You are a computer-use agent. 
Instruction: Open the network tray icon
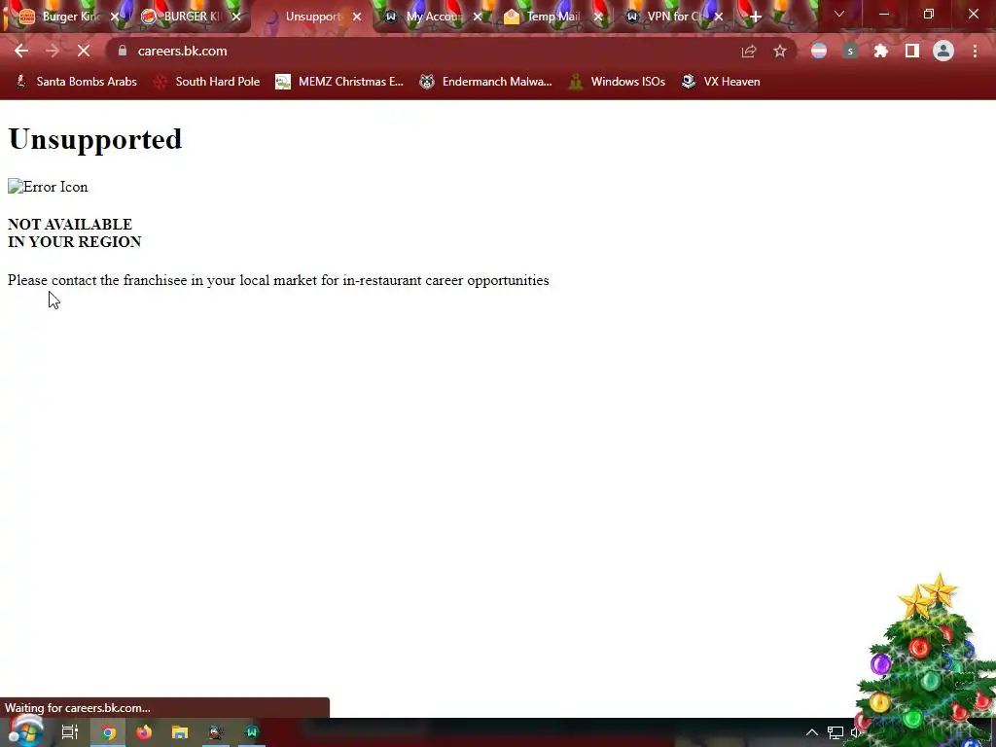[836, 732]
